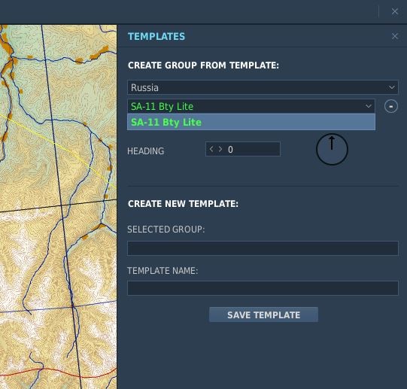This screenshot has height=389, width=407.
Task: Open the Russia country dropdown
Action: click(263, 87)
